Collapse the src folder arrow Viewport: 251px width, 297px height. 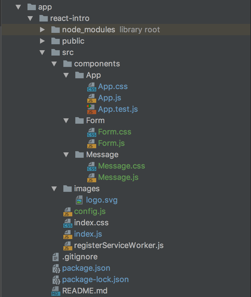point(42,53)
